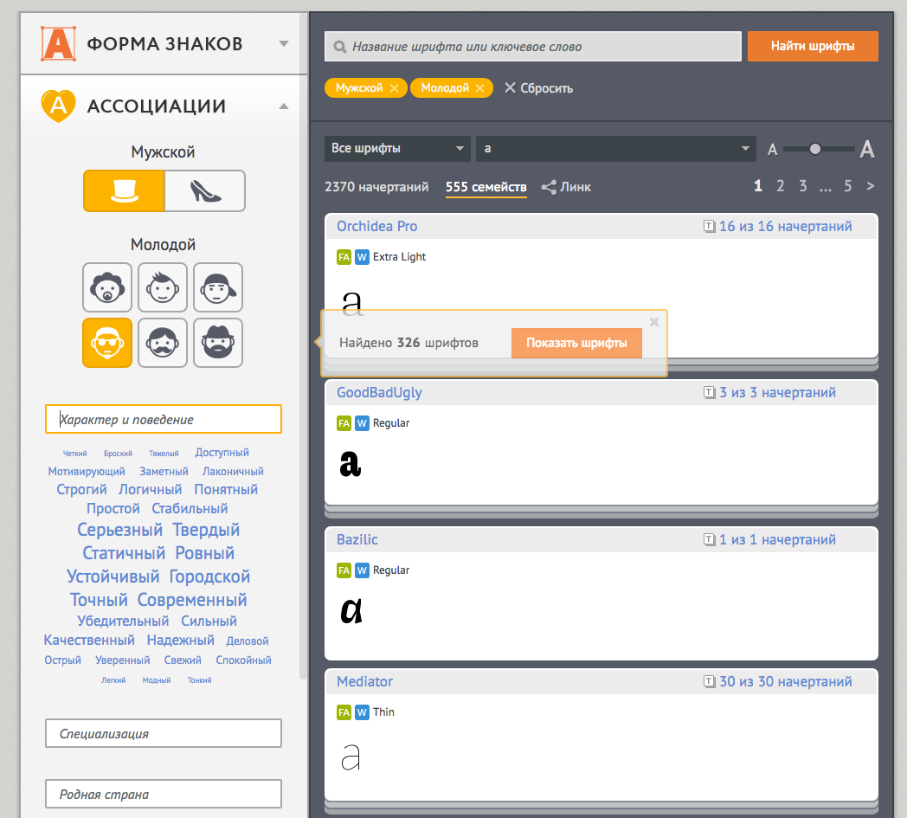
Task: Select the teen with backwards cap icon
Action: tap(218, 287)
